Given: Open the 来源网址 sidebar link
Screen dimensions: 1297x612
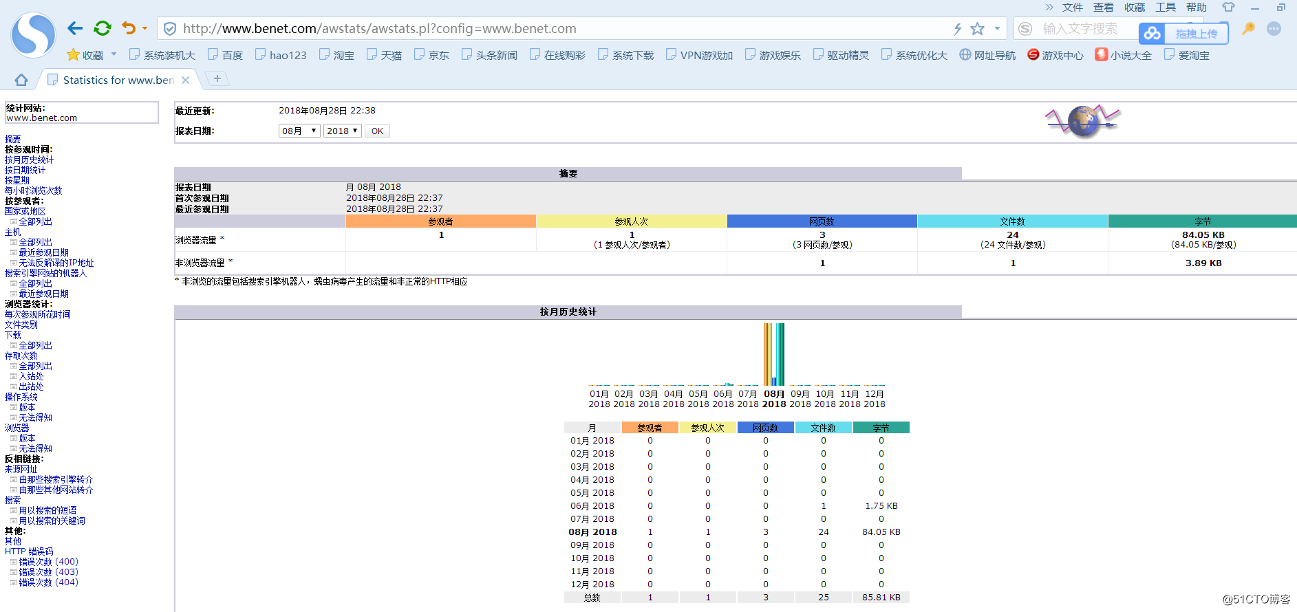Looking at the screenshot, I should tap(21, 469).
